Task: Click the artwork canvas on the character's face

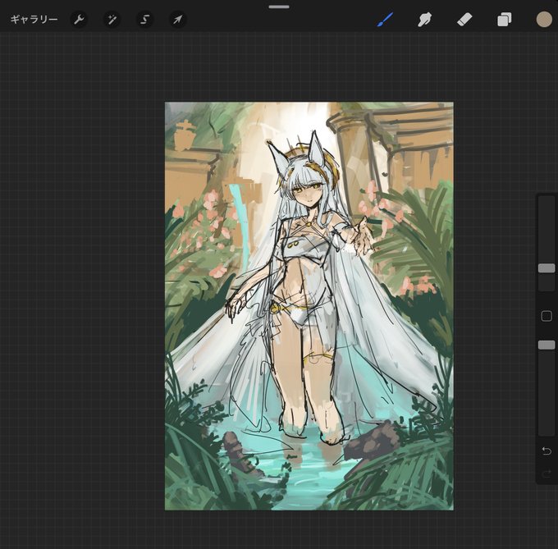Action: tap(309, 193)
